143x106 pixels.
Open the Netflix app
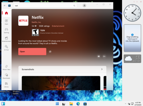[x=32, y=52]
